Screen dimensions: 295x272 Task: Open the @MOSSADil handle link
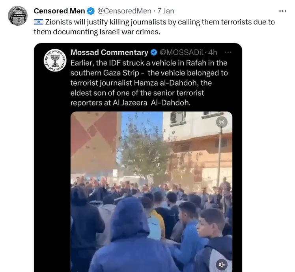[181, 53]
